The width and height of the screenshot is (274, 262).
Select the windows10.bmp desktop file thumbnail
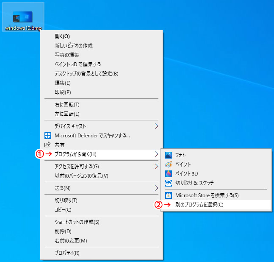[23, 17]
